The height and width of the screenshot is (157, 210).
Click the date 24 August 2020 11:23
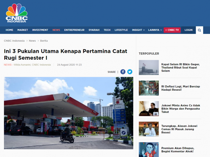tap(69, 65)
